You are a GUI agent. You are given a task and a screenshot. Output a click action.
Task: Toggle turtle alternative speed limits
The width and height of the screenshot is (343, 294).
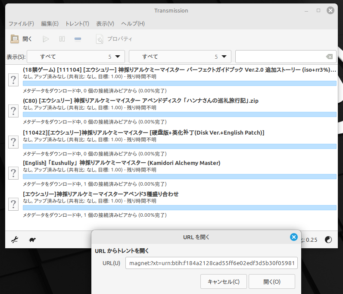[x=32, y=240]
